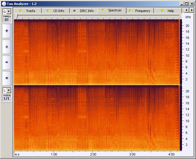
Task: Click the lower channel spectrogram at 3:00
Action: pos(132,118)
